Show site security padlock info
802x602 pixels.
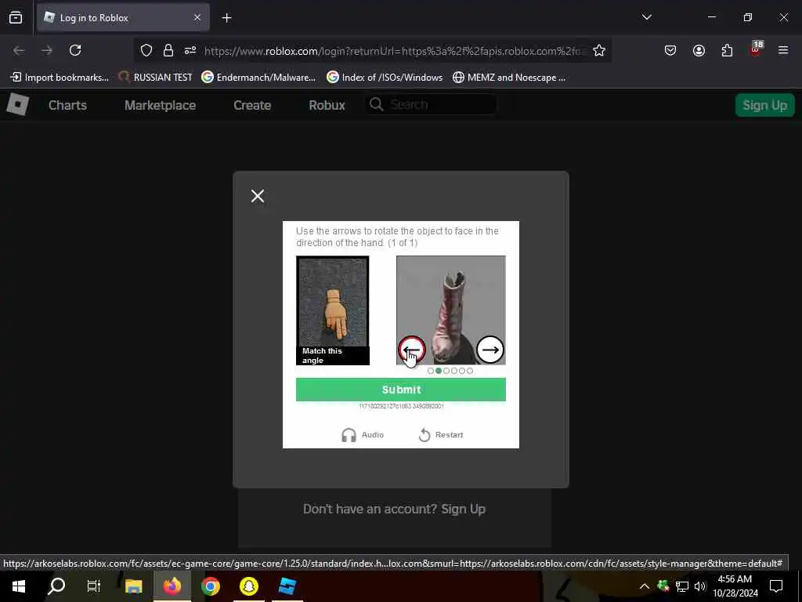[x=168, y=51]
